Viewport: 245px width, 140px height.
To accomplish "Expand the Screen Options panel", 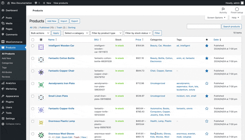I will pos(216,18).
